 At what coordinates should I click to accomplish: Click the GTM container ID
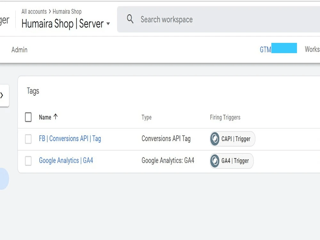point(278,49)
